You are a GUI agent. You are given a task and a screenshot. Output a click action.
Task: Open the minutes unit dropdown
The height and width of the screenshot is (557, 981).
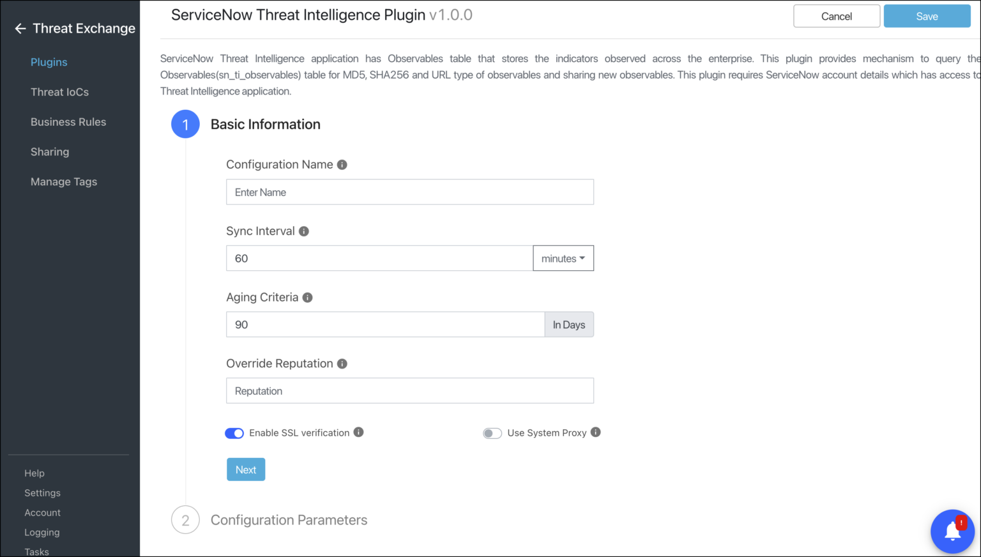(563, 258)
